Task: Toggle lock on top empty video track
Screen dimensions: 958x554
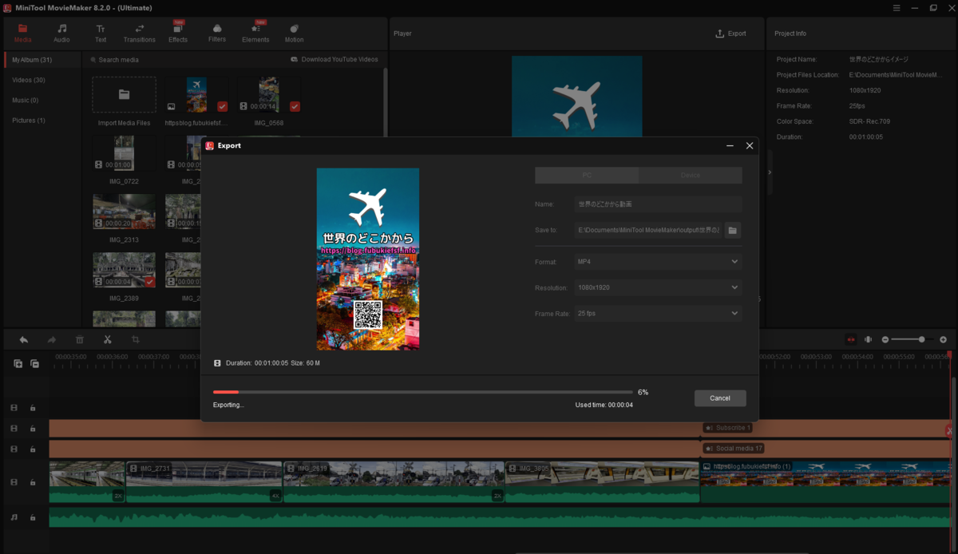Action: [x=33, y=407]
